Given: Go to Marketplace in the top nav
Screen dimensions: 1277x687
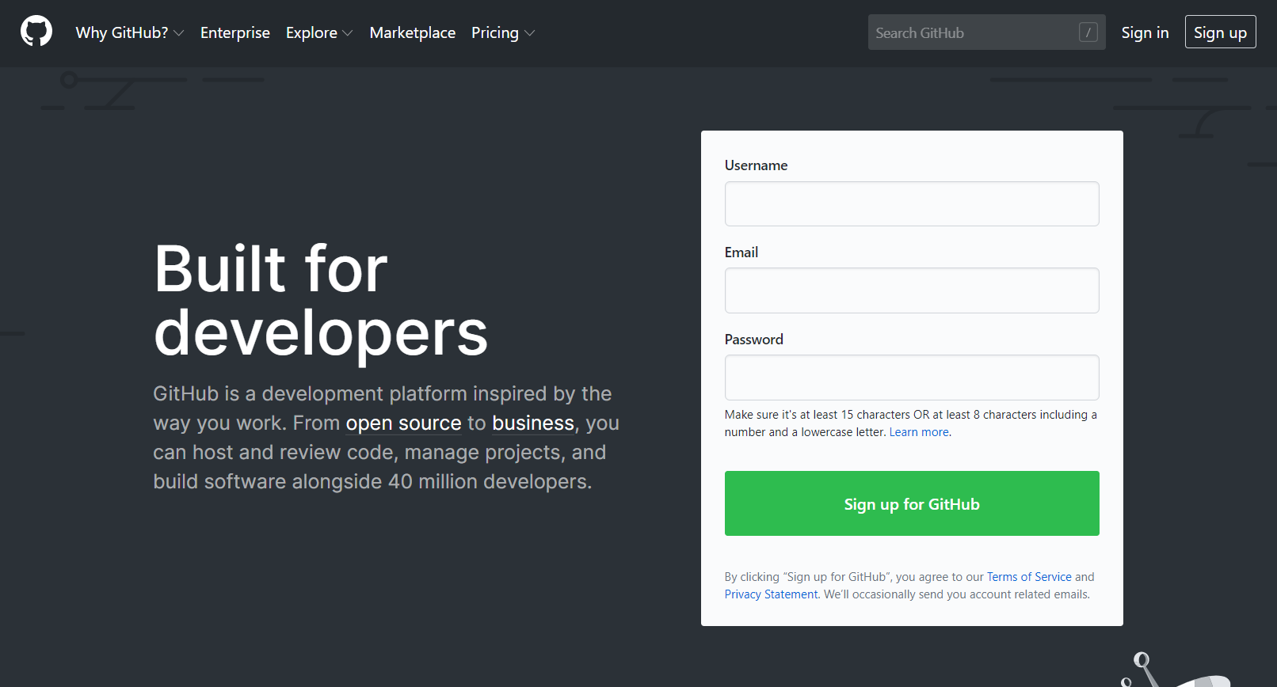Looking at the screenshot, I should 413,32.
